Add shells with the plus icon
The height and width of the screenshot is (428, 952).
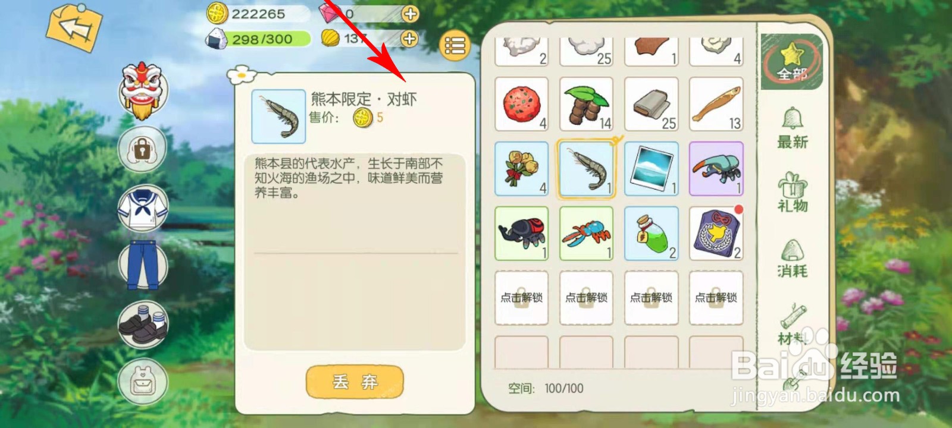[409, 39]
